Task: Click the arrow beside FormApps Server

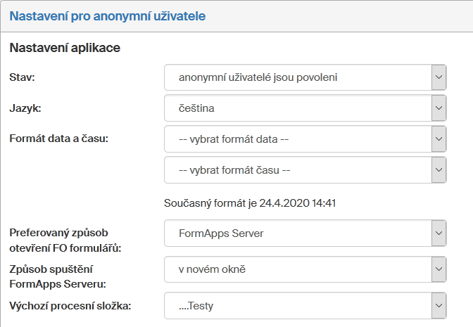Action: coord(439,233)
